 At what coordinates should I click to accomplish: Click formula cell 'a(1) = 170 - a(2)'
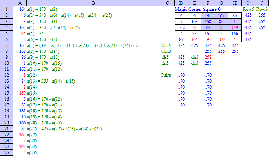click(42, 9)
